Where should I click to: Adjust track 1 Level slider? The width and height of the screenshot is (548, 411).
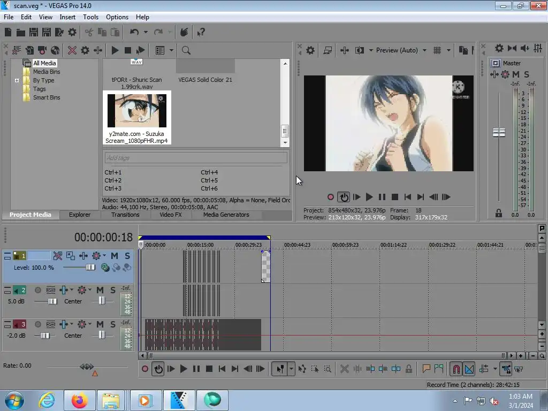tap(90, 268)
